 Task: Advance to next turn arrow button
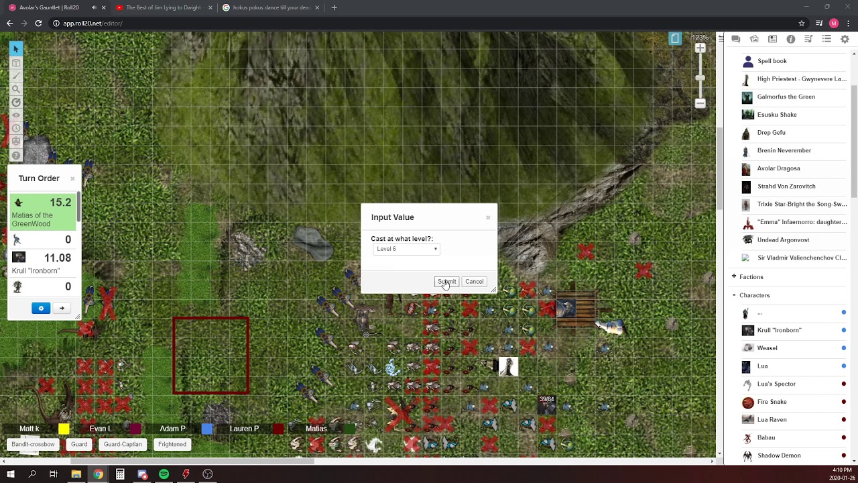[x=62, y=309]
